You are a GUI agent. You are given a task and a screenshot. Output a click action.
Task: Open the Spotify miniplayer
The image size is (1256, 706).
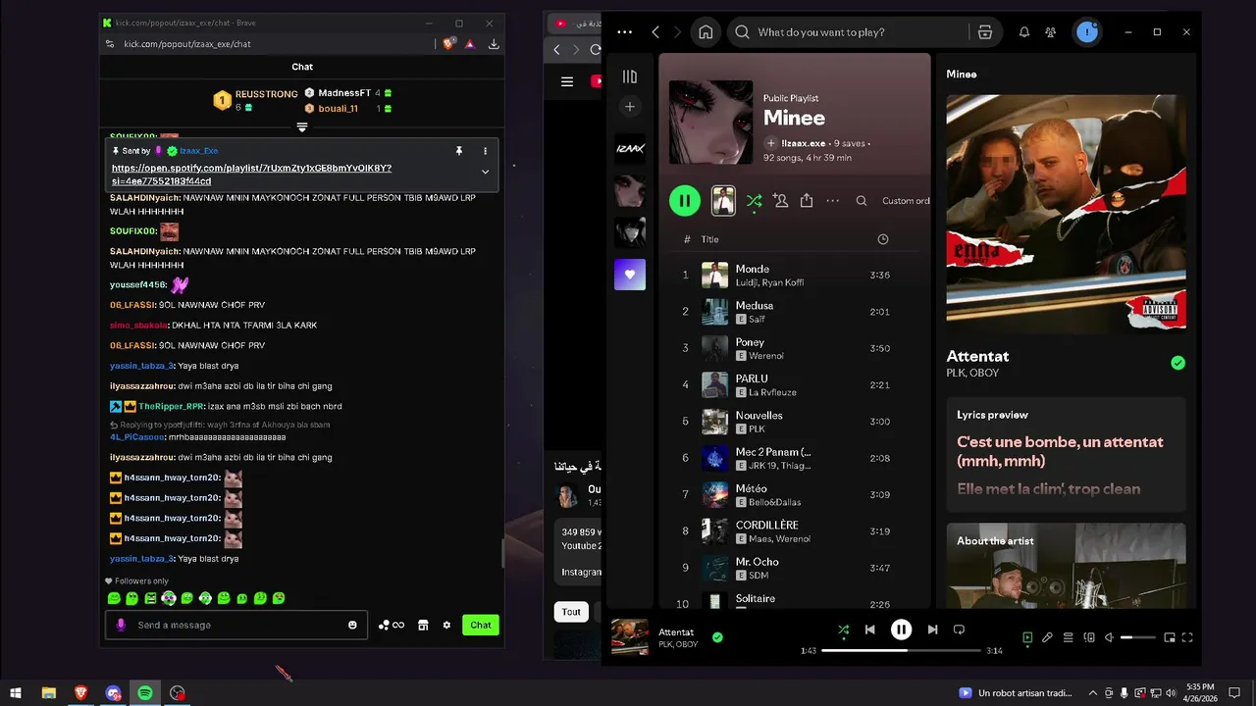[x=1170, y=637]
